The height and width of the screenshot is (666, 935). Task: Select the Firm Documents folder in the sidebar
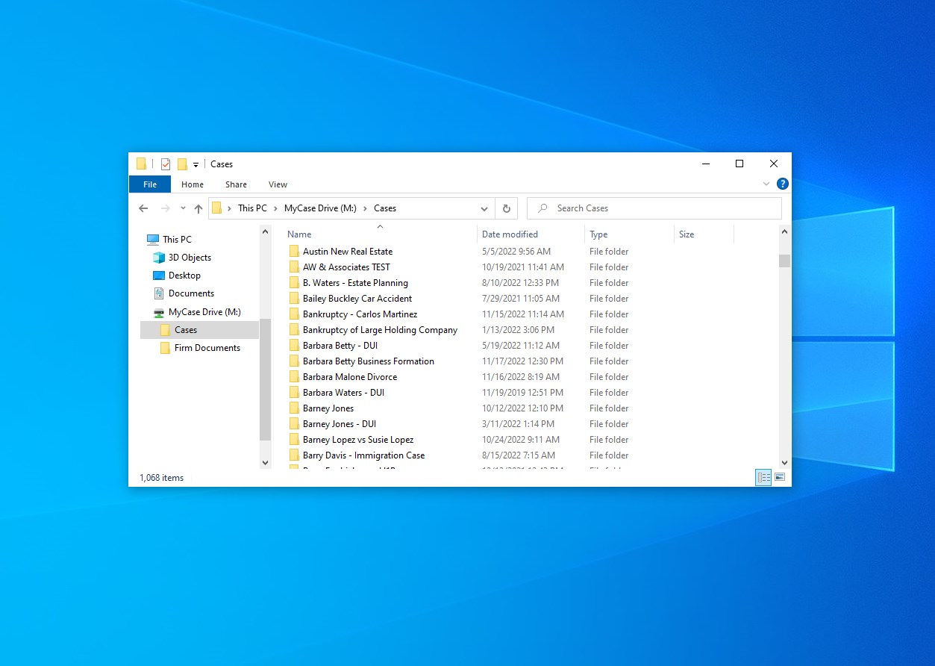(206, 348)
